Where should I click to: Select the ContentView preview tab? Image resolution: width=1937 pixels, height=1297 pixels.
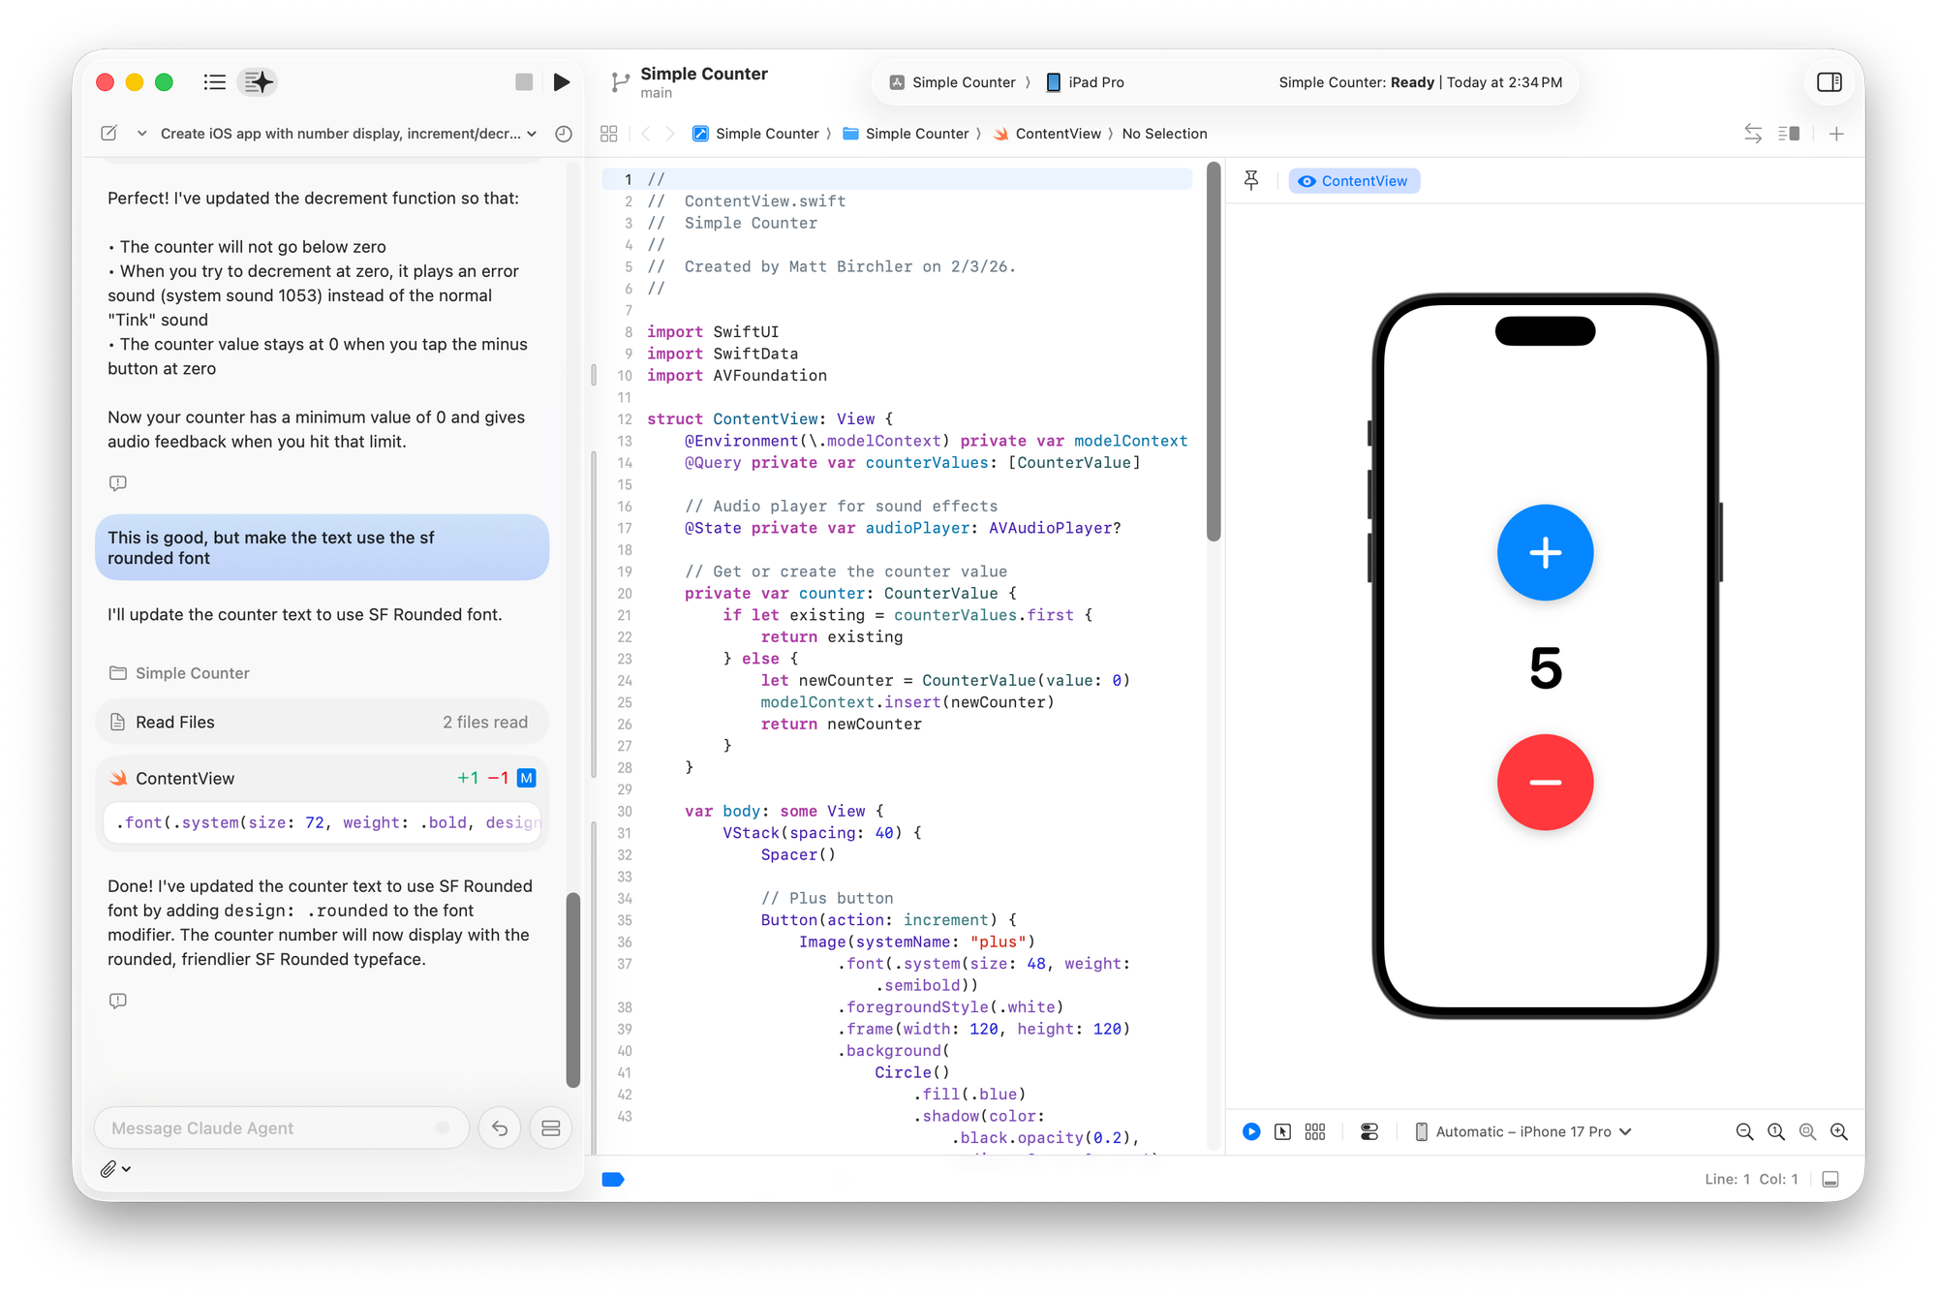(1354, 181)
